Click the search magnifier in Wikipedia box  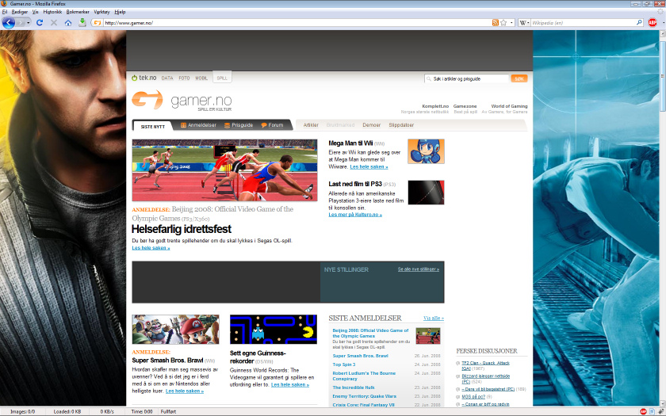(x=639, y=23)
